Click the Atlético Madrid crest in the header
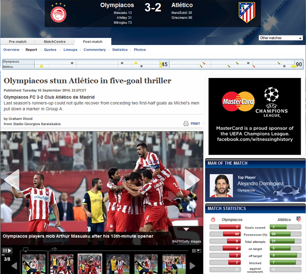The width and height of the screenshot is (306, 274). 246,13
